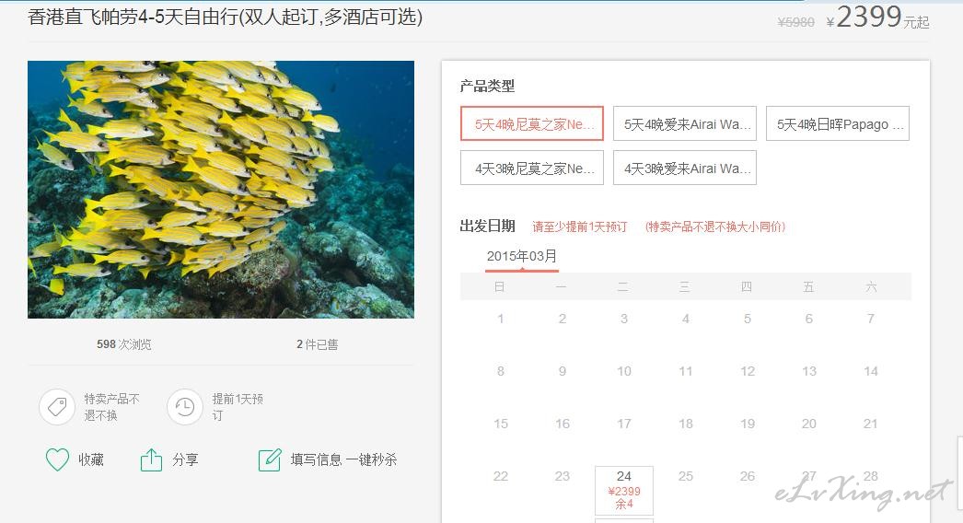Select product type 5天4晚日晖Papago
Screen dimensions: 963x523
838,123
